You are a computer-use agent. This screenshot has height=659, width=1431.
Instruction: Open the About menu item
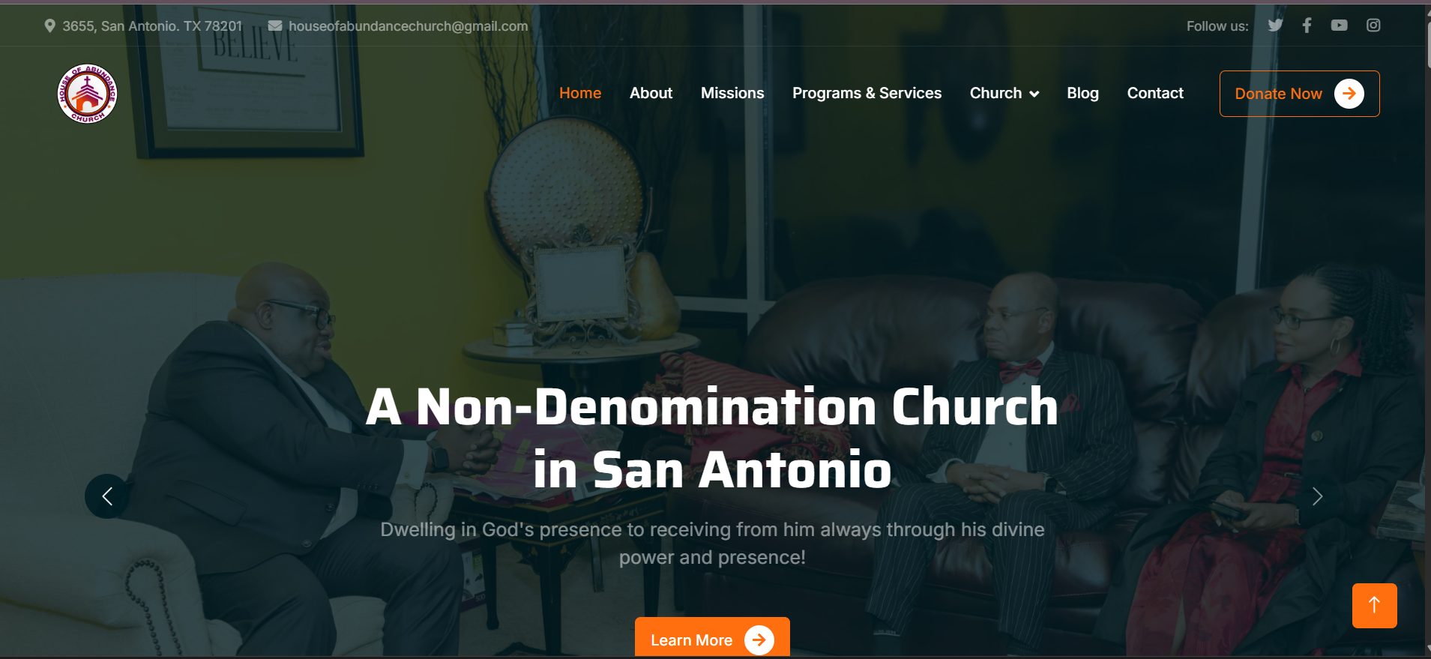click(x=651, y=94)
